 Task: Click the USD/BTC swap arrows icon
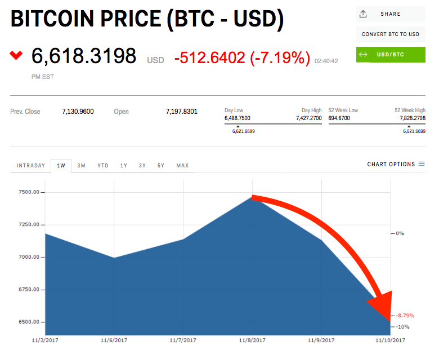point(363,54)
